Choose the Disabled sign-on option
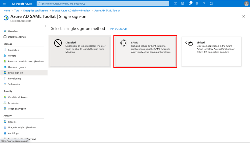The width and height of the screenshot is (250, 143). [80, 52]
